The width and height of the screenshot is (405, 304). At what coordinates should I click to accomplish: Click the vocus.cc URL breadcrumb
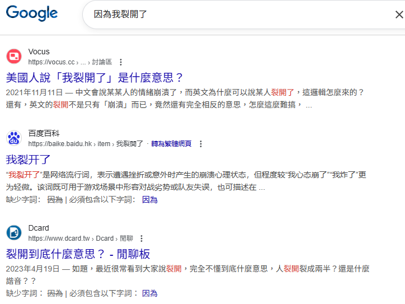click(x=51, y=62)
